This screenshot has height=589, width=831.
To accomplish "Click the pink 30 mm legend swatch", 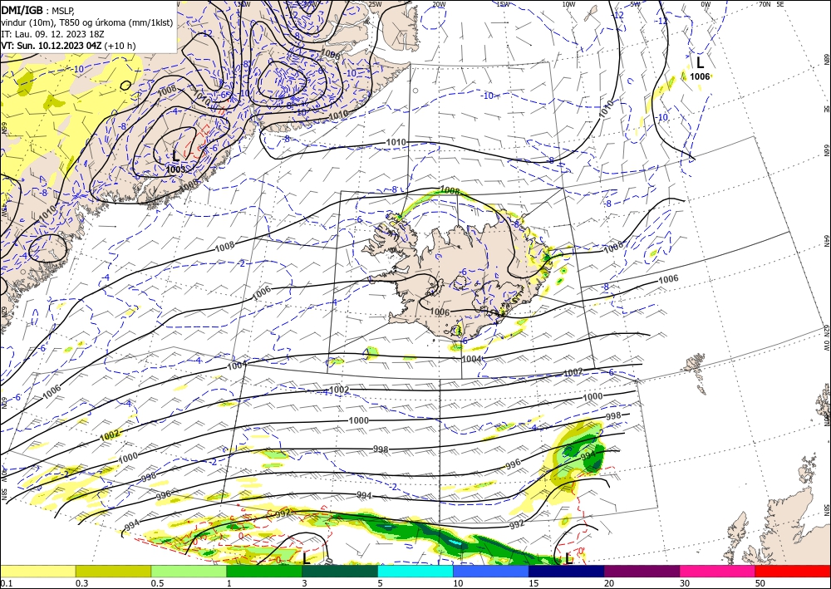I will 718,571.
